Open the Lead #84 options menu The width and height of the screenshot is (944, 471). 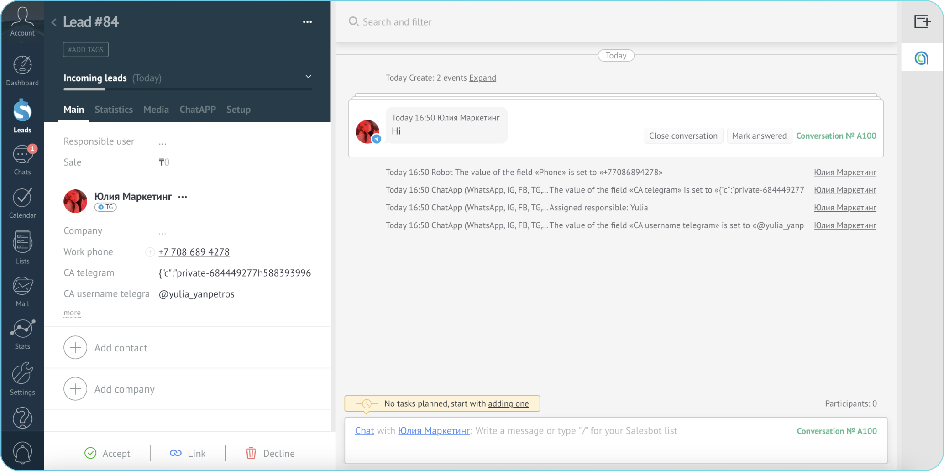307,22
